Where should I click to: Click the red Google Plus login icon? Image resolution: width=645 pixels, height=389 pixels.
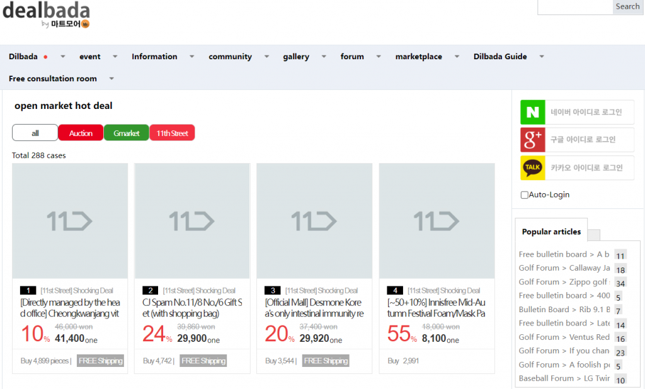tap(533, 140)
